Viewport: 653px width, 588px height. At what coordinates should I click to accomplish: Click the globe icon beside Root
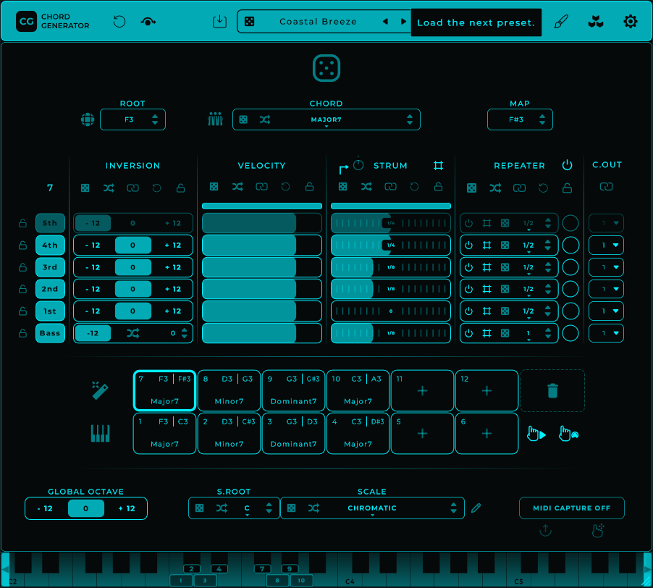88,119
